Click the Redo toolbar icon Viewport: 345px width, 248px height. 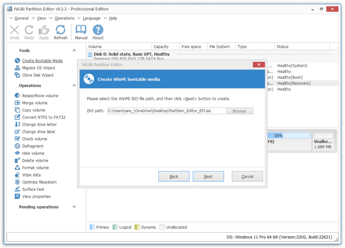click(x=29, y=30)
